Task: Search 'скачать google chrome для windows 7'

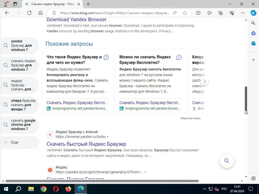Action: pyautogui.click(x=20, y=125)
